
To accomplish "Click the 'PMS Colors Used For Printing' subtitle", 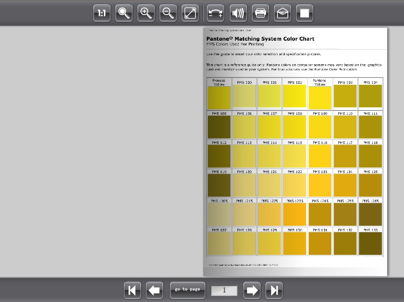I will [235, 44].
